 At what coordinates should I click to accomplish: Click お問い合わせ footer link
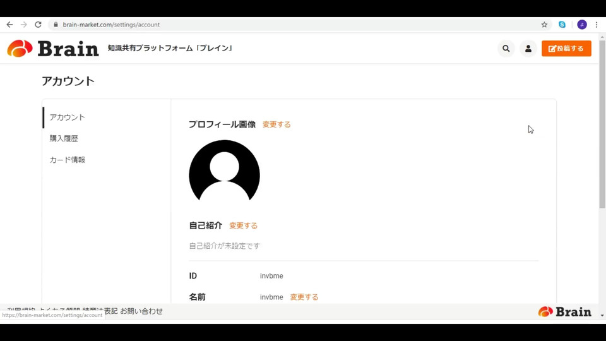[x=141, y=311]
